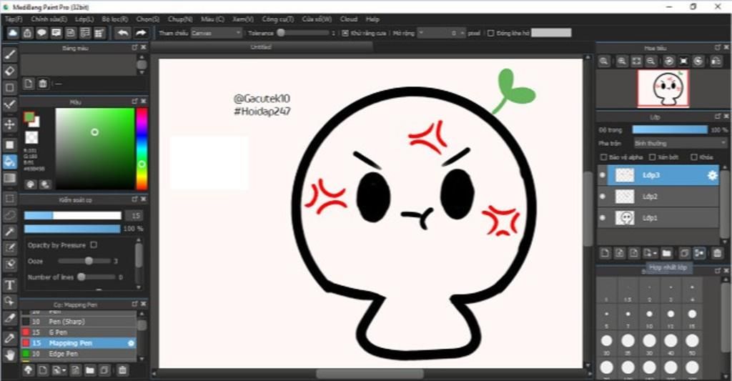
Task: Select the Hand pan tool
Action: [x=10, y=355]
